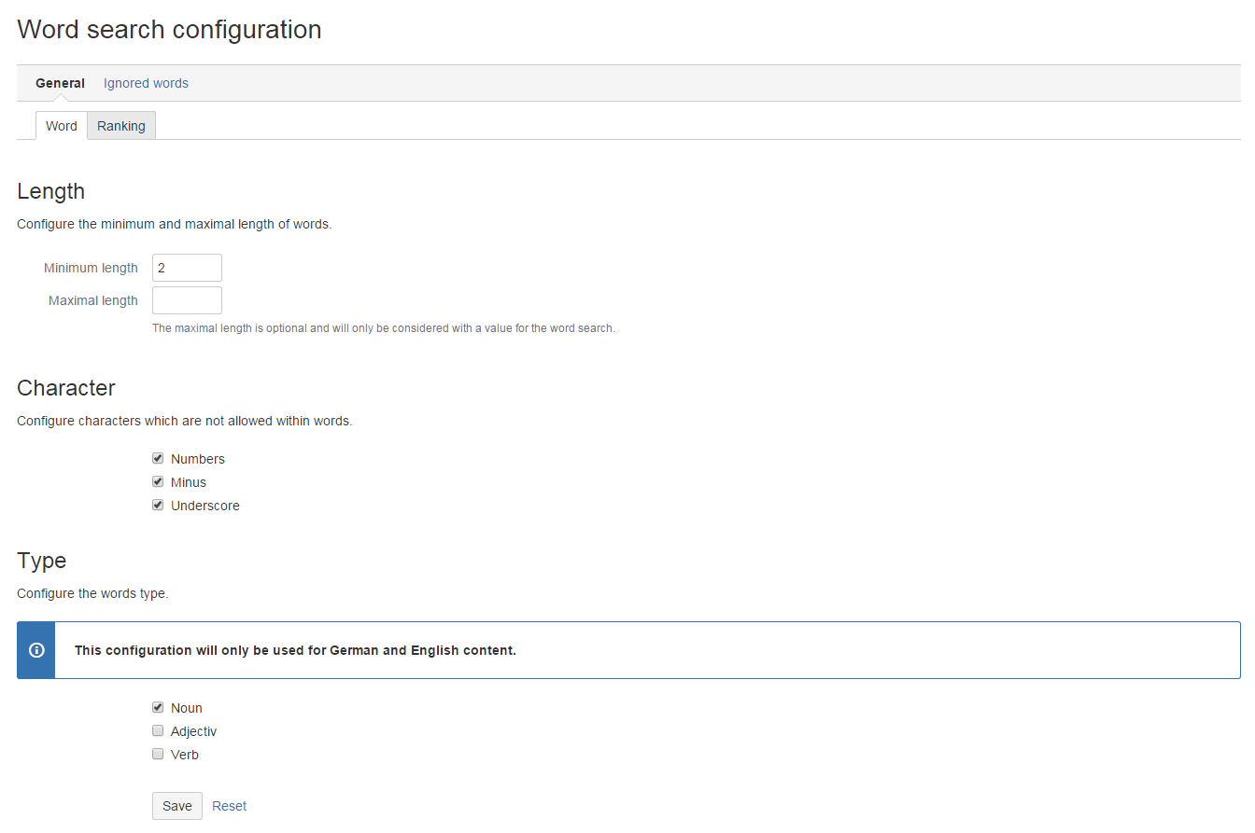1255x833 pixels.
Task: Click the Minimum length input field
Action: coord(187,268)
